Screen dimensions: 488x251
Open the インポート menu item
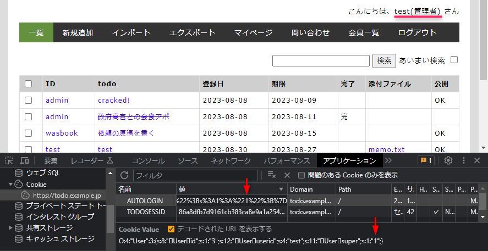click(131, 32)
